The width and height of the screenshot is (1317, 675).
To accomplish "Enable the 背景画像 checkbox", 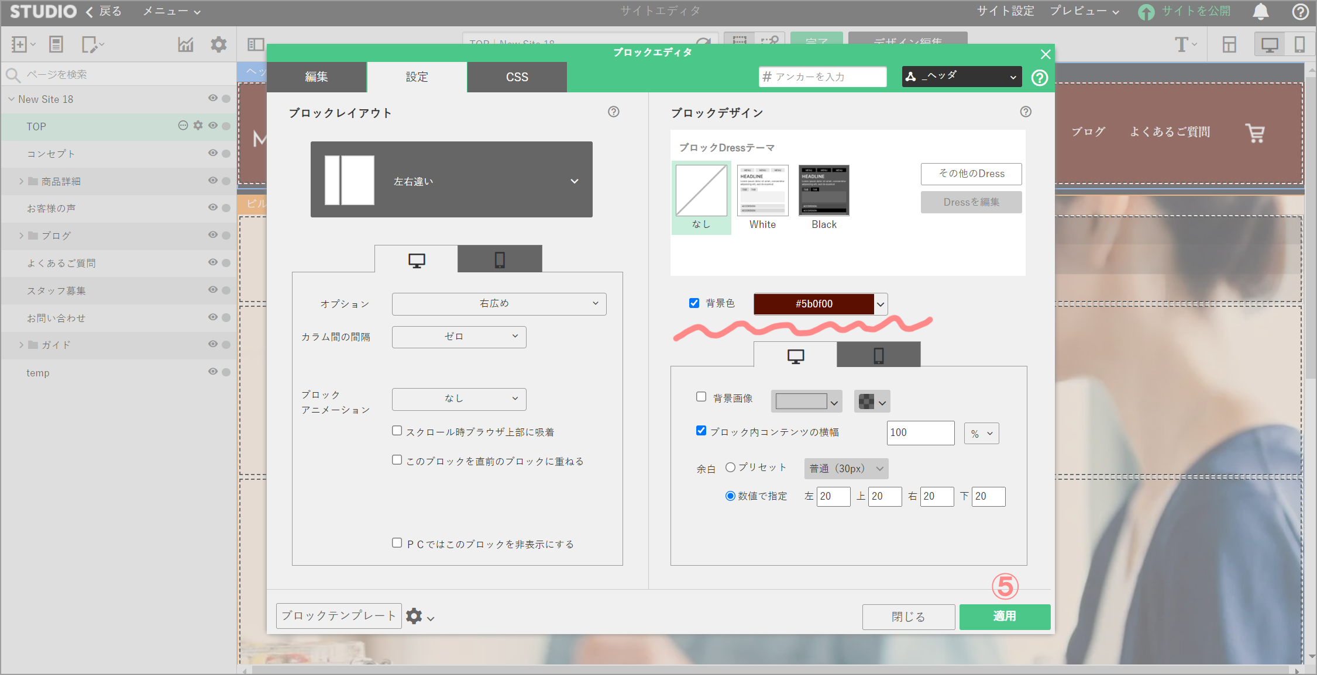I will 701,397.
